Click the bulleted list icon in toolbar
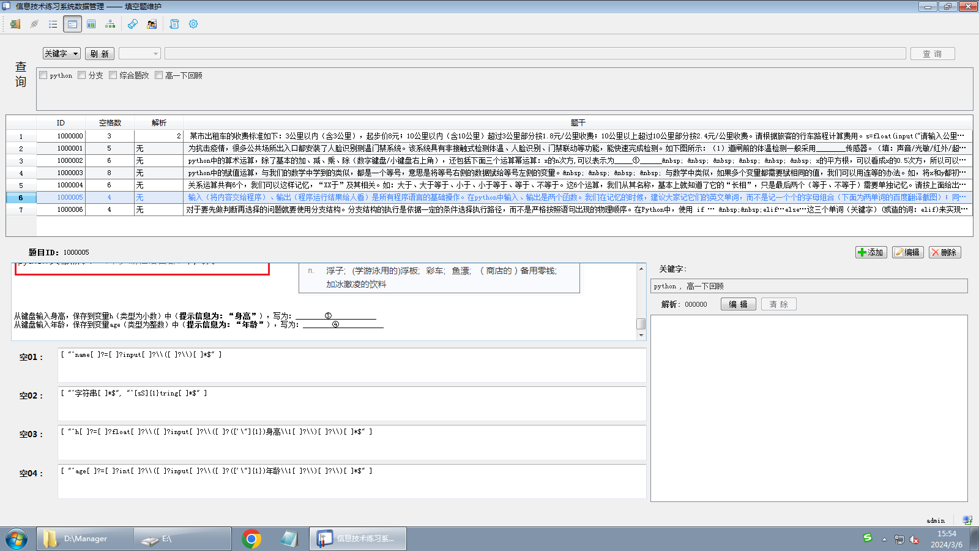Screen dimensions: 979x551 click(53, 24)
